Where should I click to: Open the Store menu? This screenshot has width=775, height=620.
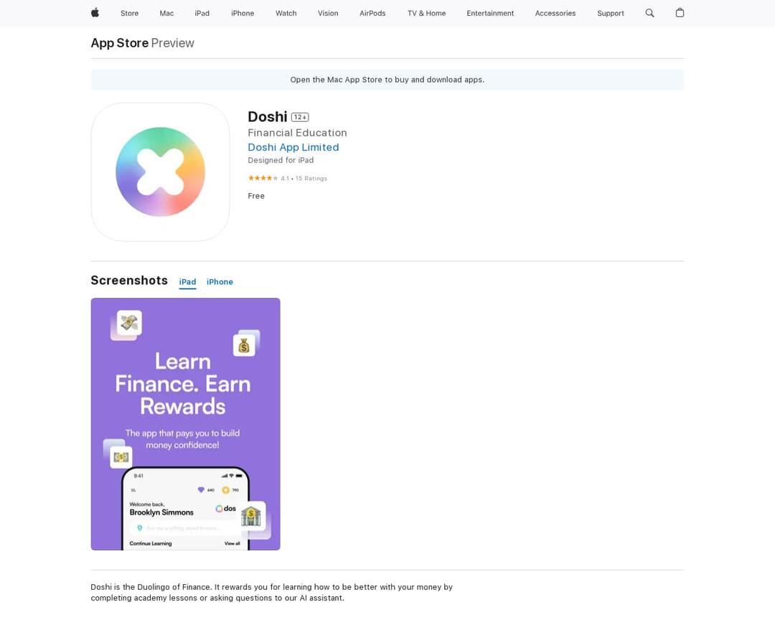click(x=129, y=13)
